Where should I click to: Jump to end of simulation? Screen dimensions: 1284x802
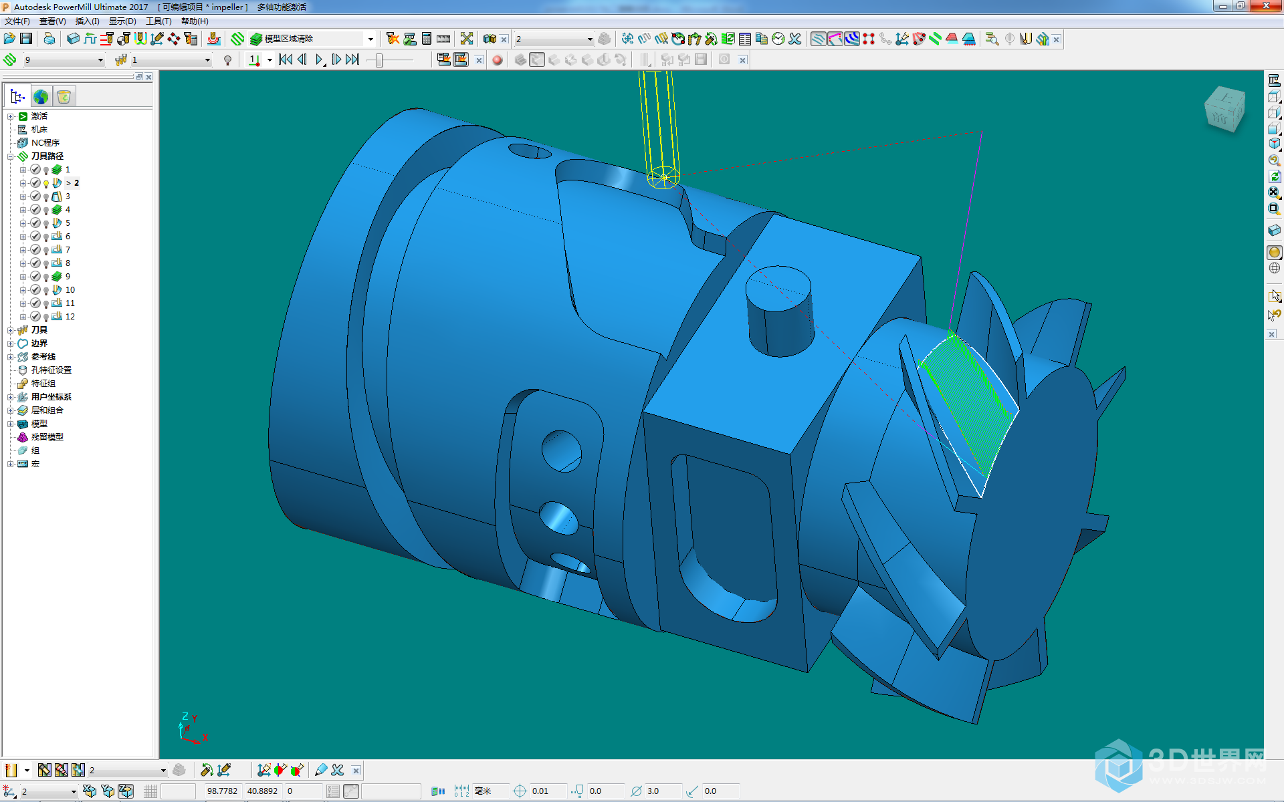[x=352, y=59]
